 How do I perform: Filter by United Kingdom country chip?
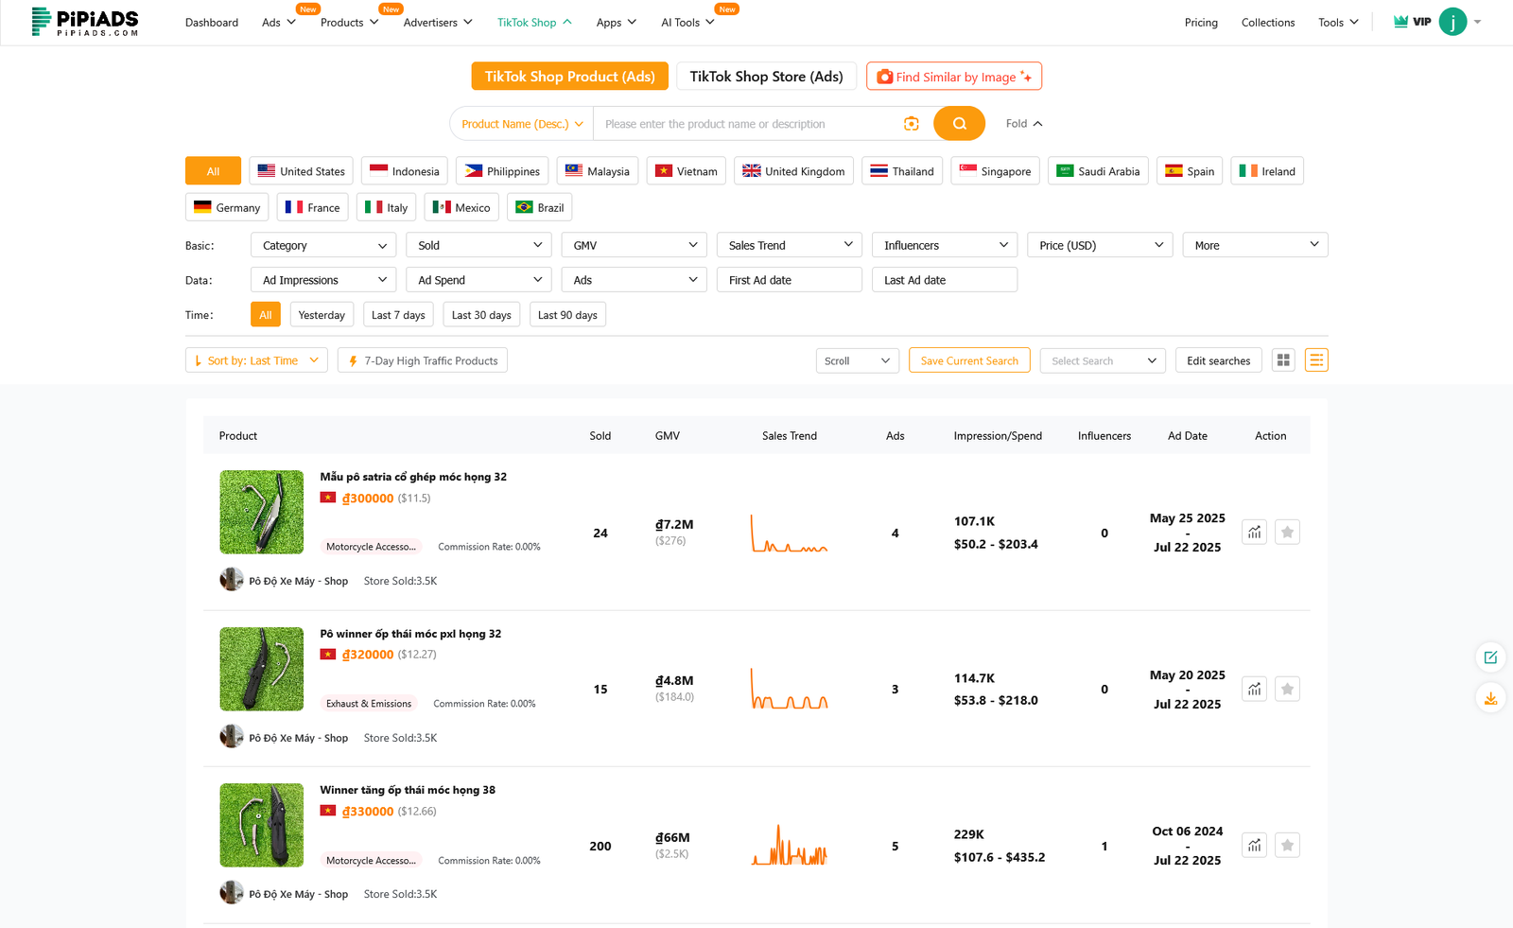(x=793, y=171)
